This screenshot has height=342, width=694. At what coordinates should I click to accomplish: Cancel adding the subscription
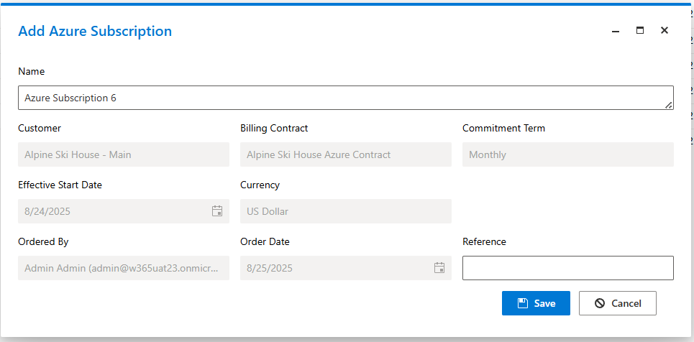(x=618, y=303)
